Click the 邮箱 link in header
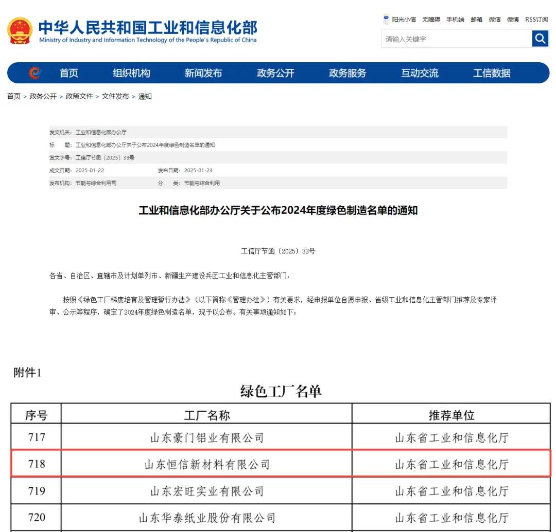 coord(476,20)
